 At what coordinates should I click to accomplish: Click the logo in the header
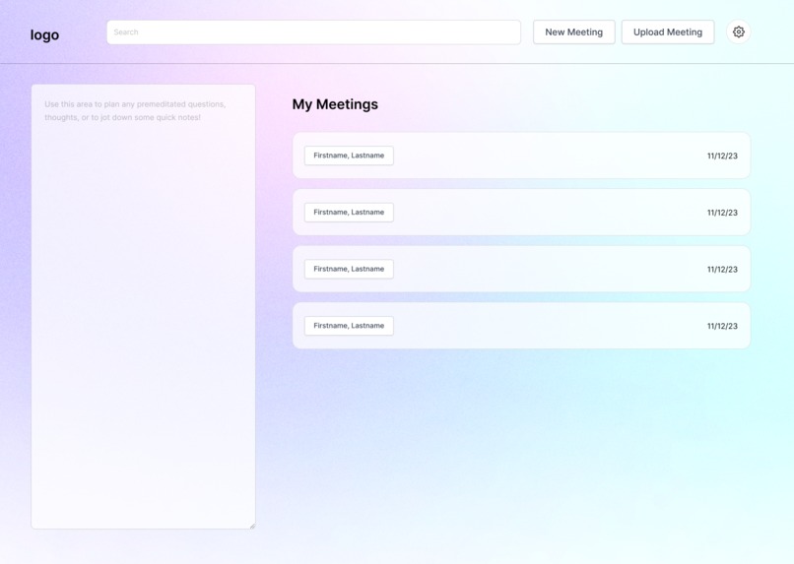click(44, 34)
